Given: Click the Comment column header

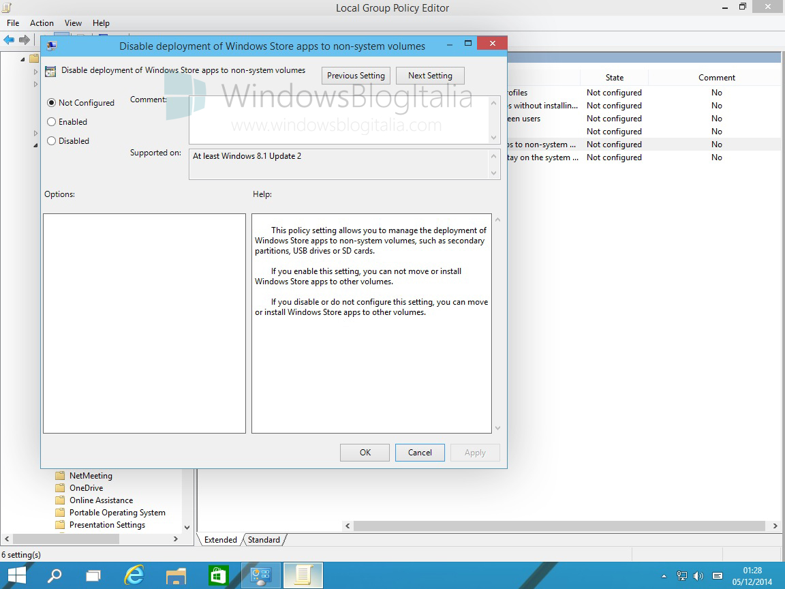Looking at the screenshot, I should (716, 78).
